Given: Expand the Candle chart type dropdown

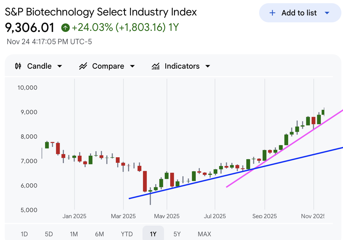Looking at the screenshot, I should tap(60, 66).
